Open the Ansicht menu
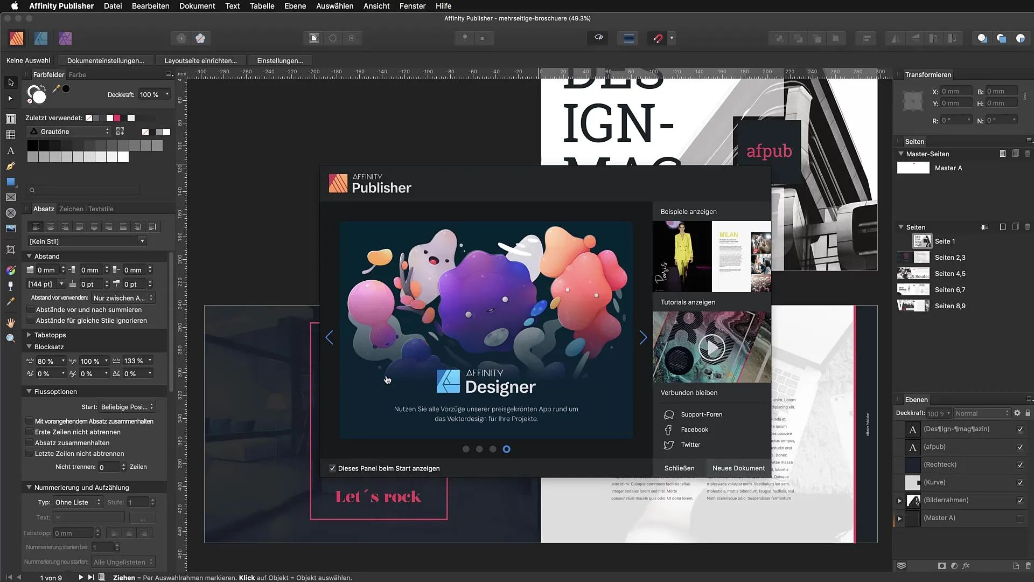1034x582 pixels. tap(376, 6)
